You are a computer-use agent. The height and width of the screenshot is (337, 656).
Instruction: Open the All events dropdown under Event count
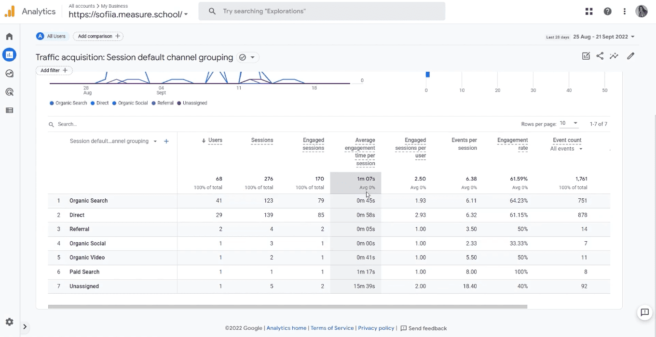566,148
